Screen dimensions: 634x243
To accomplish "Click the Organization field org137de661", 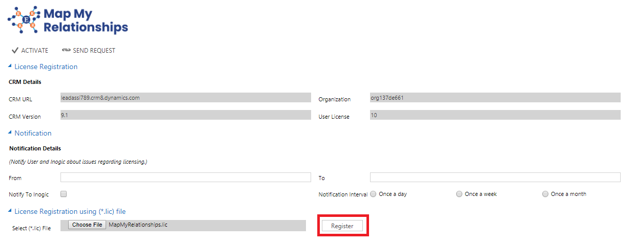I will point(495,98).
